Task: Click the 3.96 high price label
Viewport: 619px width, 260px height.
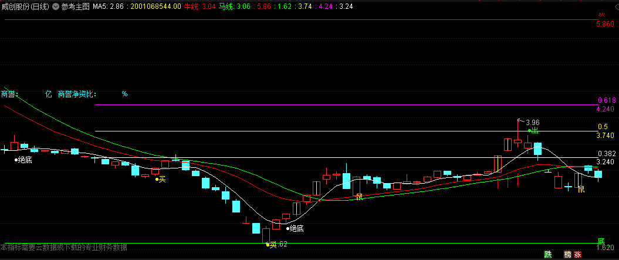Action: 533,123
